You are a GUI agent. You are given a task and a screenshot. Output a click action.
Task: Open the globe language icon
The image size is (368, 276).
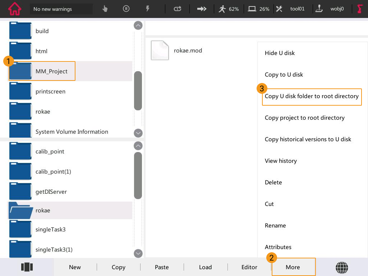click(342, 267)
